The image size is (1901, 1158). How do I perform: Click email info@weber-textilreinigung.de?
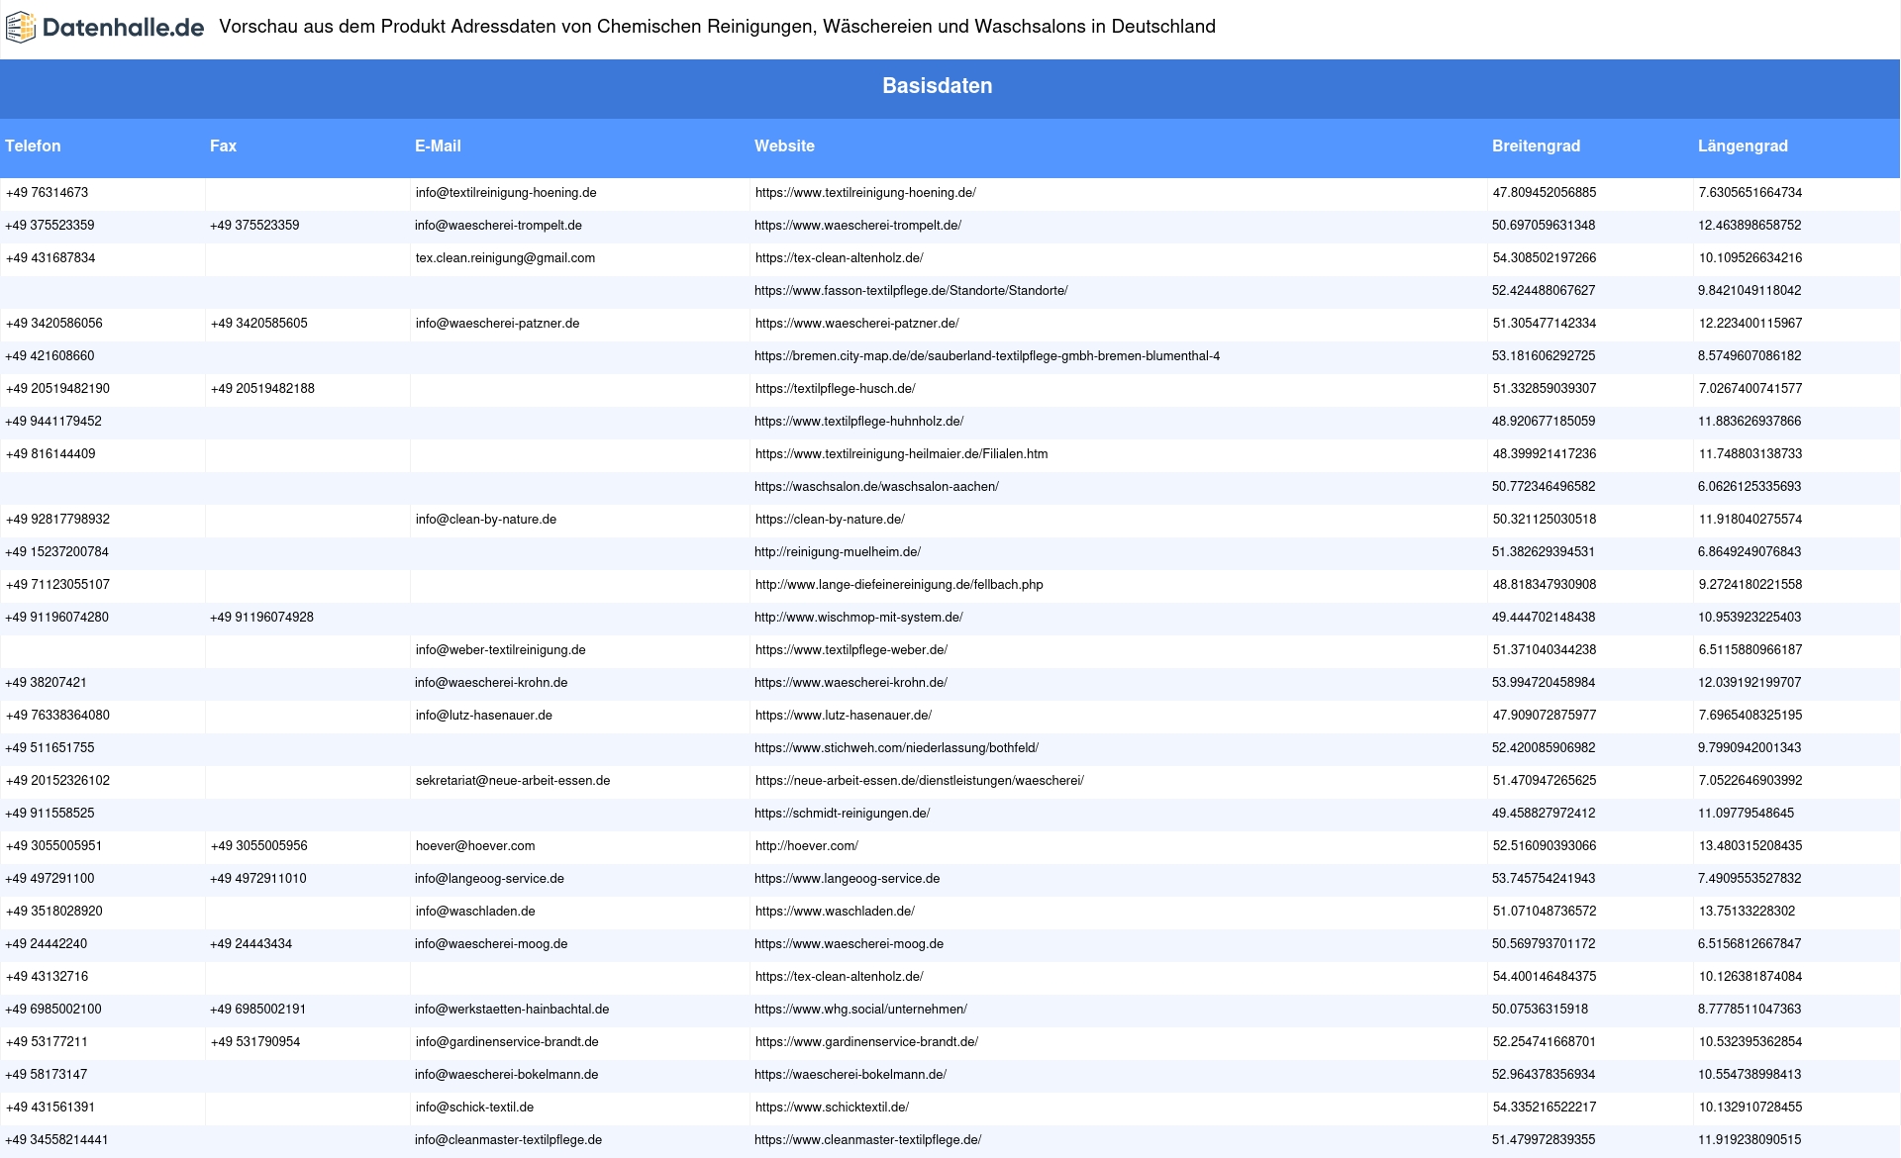click(x=500, y=650)
